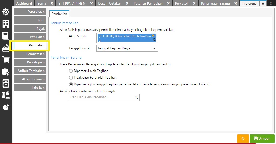Open the company building icon in sidebar
This screenshot has width=276, height=144.
coord(6,24)
